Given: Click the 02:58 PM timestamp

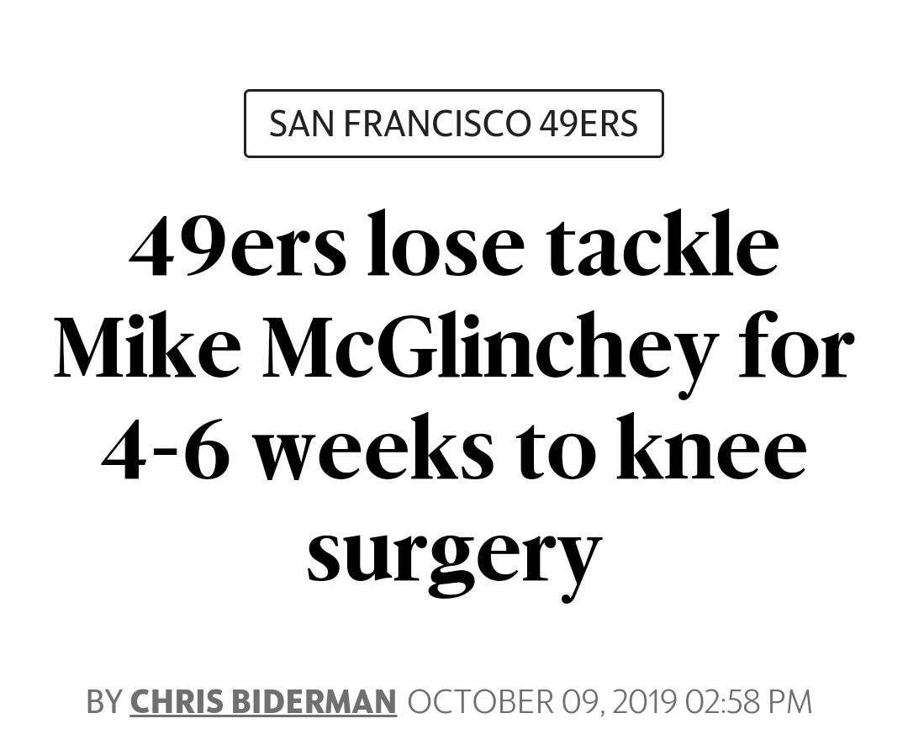Looking at the screenshot, I should point(748,701).
